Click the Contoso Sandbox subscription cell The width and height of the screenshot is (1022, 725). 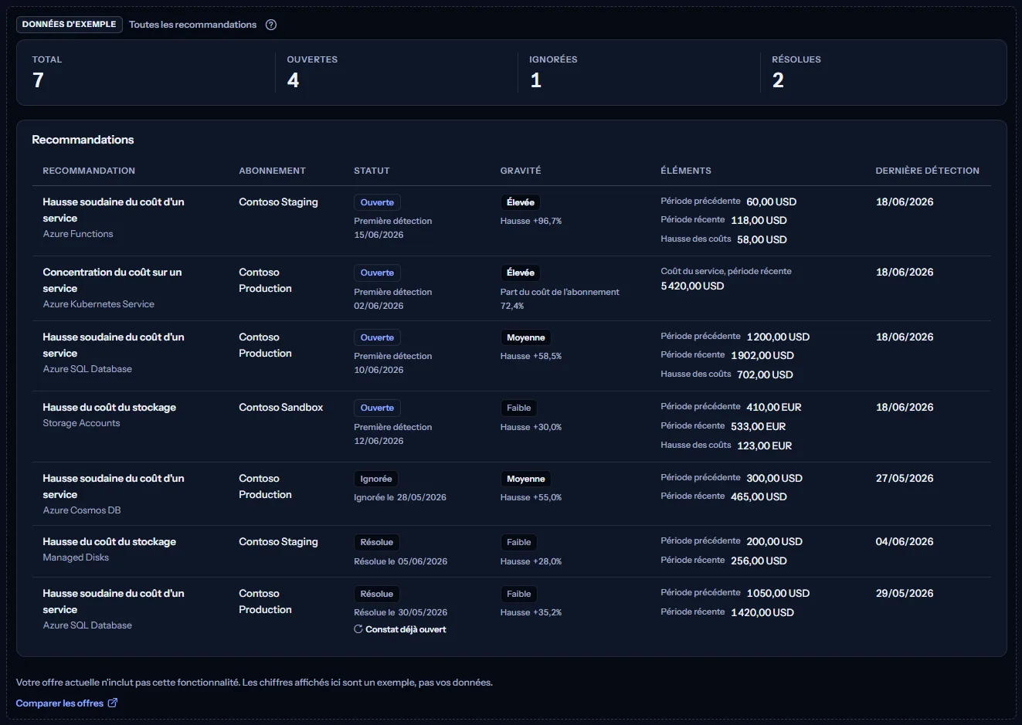[x=280, y=408]
